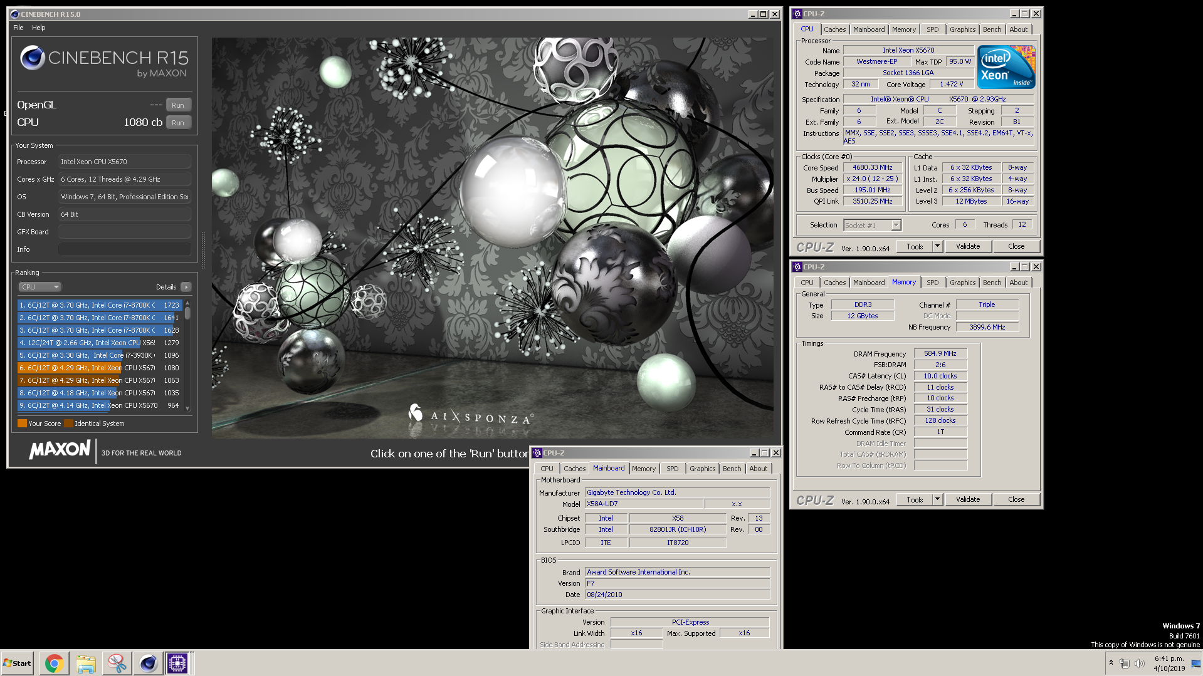The image size is (1203, 676).
Task: Click the Info field in Your System
Action: tap(125, 249)
